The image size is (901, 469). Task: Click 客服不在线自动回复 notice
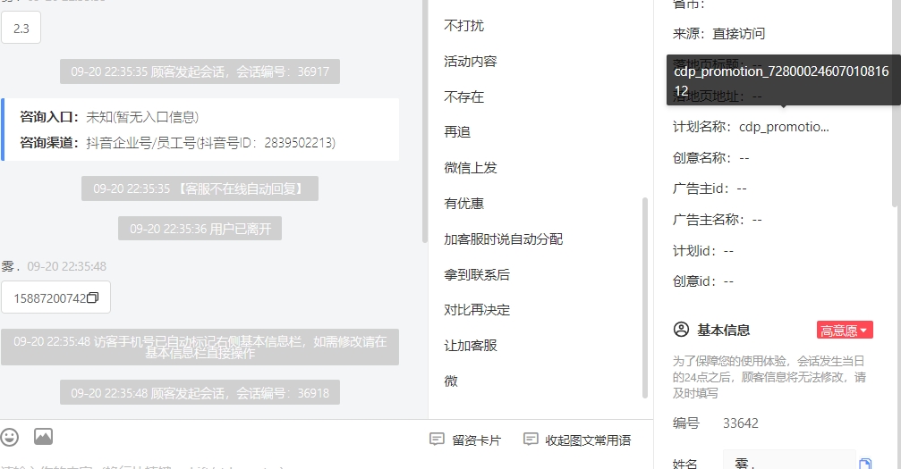pos(200,188)
